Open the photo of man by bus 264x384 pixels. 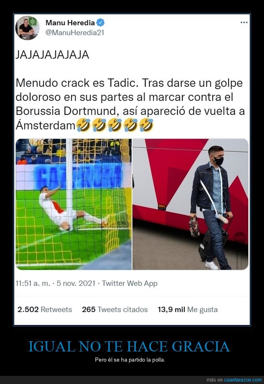click(190, 204)
